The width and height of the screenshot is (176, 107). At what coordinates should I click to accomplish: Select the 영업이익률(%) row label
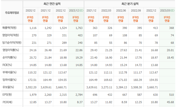(11, 50)
